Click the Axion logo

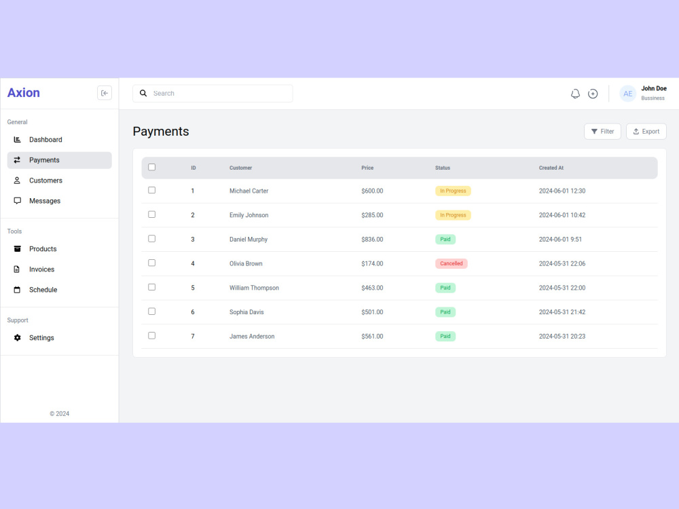[23, 92]
